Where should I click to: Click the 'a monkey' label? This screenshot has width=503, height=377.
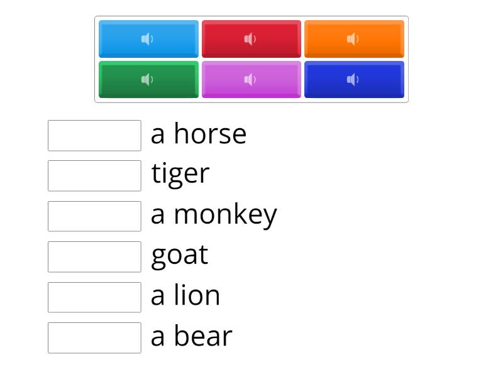click(214, 215)
